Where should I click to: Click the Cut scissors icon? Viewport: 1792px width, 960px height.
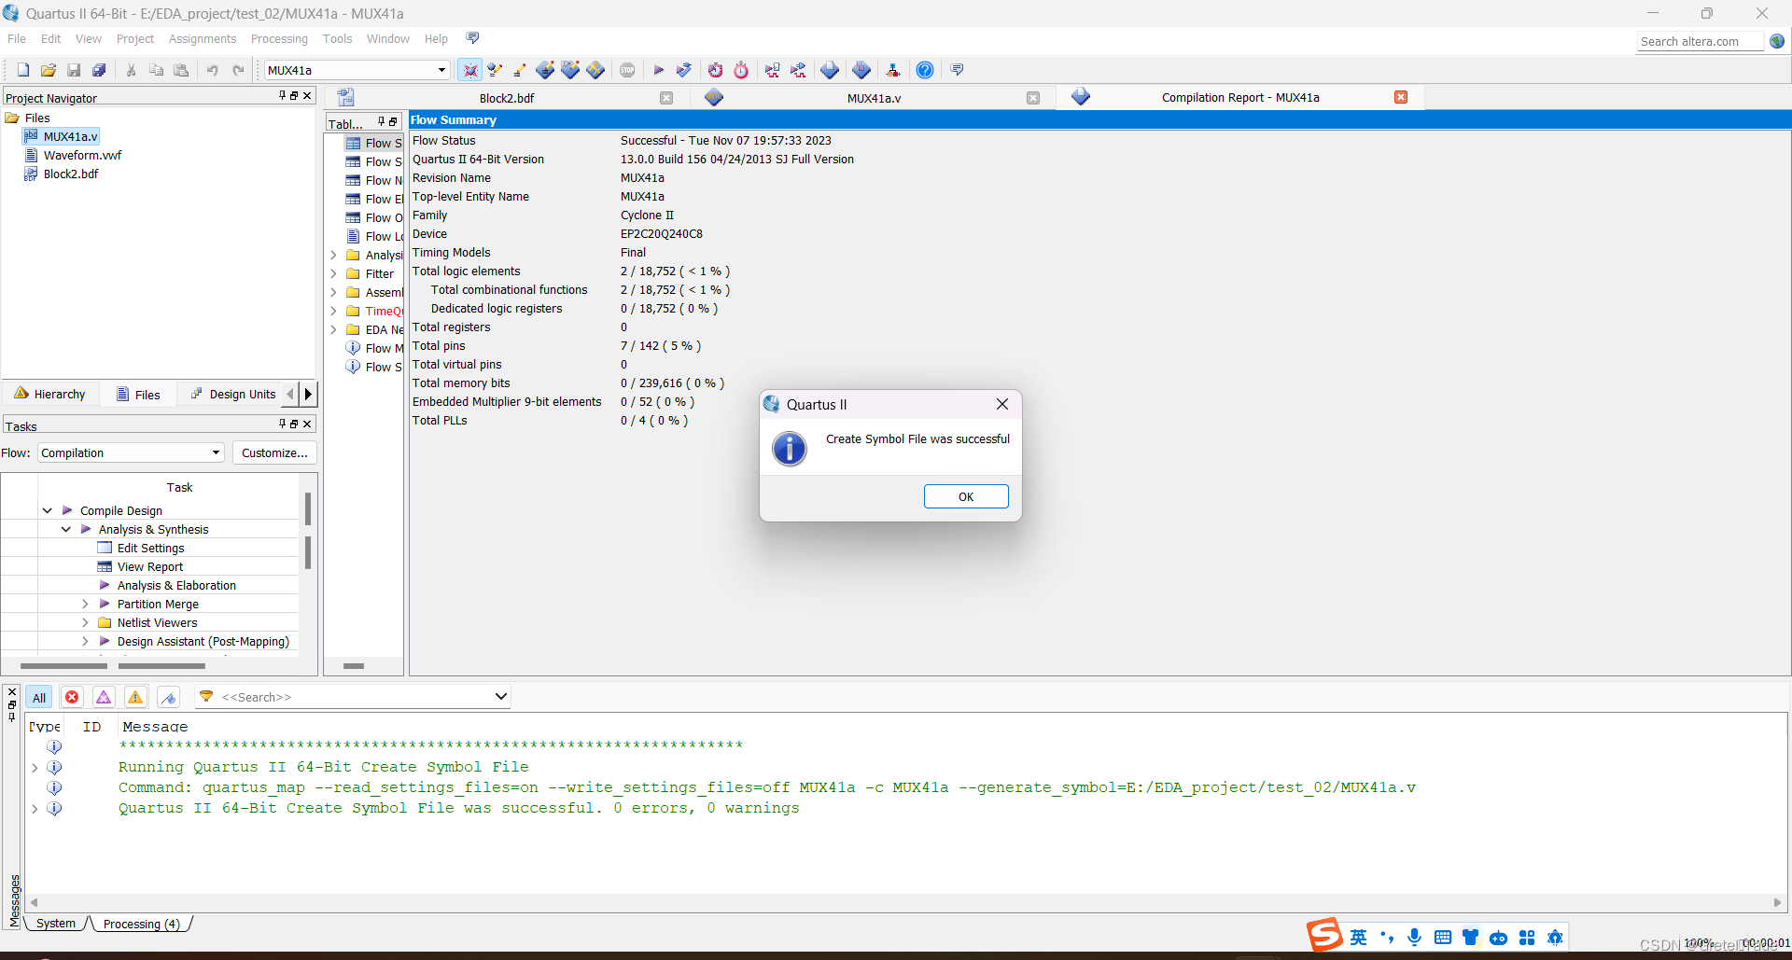pos(132,70)
